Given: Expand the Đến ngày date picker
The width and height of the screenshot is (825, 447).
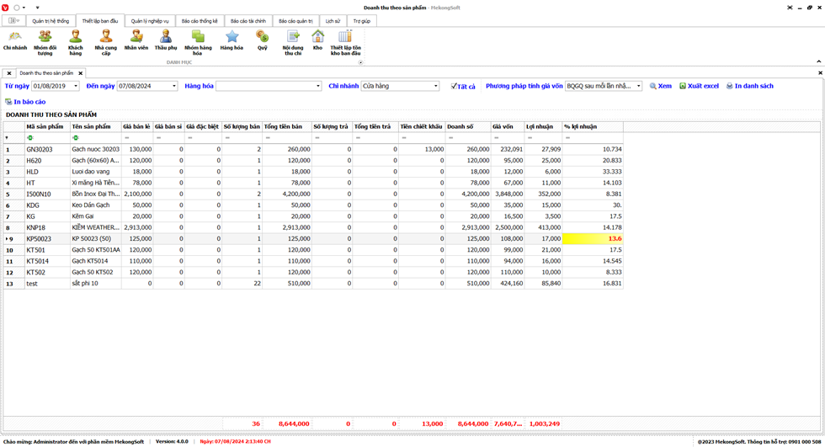Looking at the screenshot, I should click(x=174, y=86).
